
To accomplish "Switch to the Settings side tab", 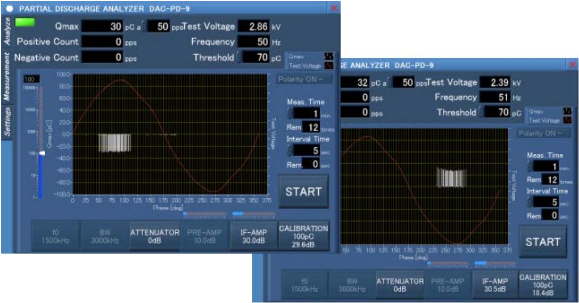I will pyautogui.click(x=7, y=121).
